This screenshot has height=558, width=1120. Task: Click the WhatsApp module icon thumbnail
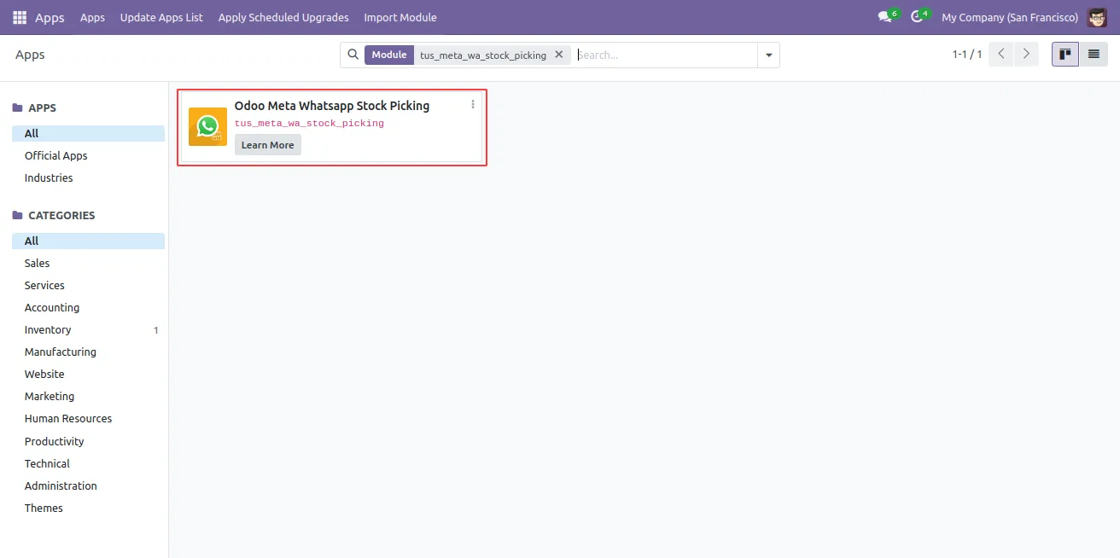[x=207, y=126]
